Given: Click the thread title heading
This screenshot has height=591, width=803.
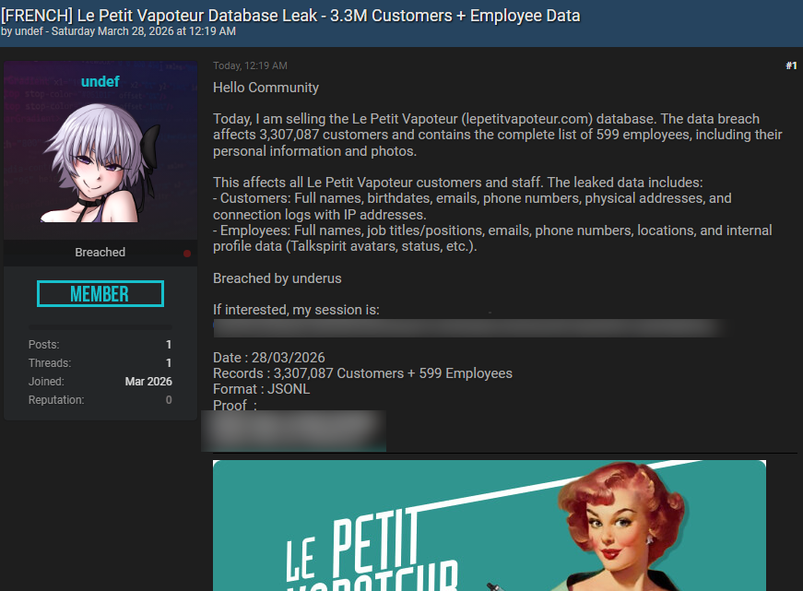Looking at the screenshot, I should [x=291, y=15].
